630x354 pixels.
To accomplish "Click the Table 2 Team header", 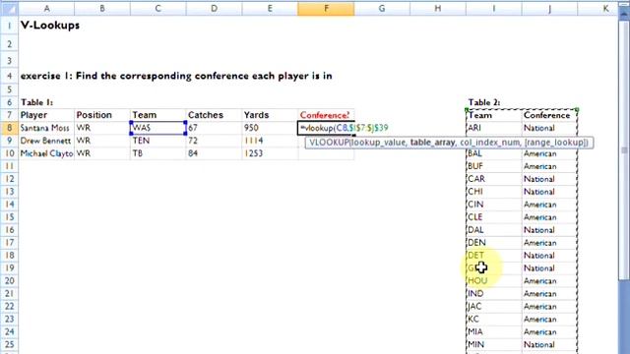I will click(x=494, y=115).
